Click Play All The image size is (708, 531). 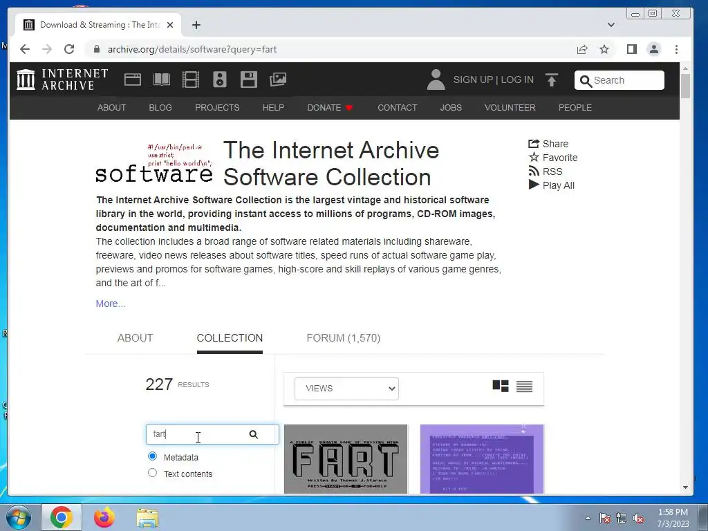(551, 185)
